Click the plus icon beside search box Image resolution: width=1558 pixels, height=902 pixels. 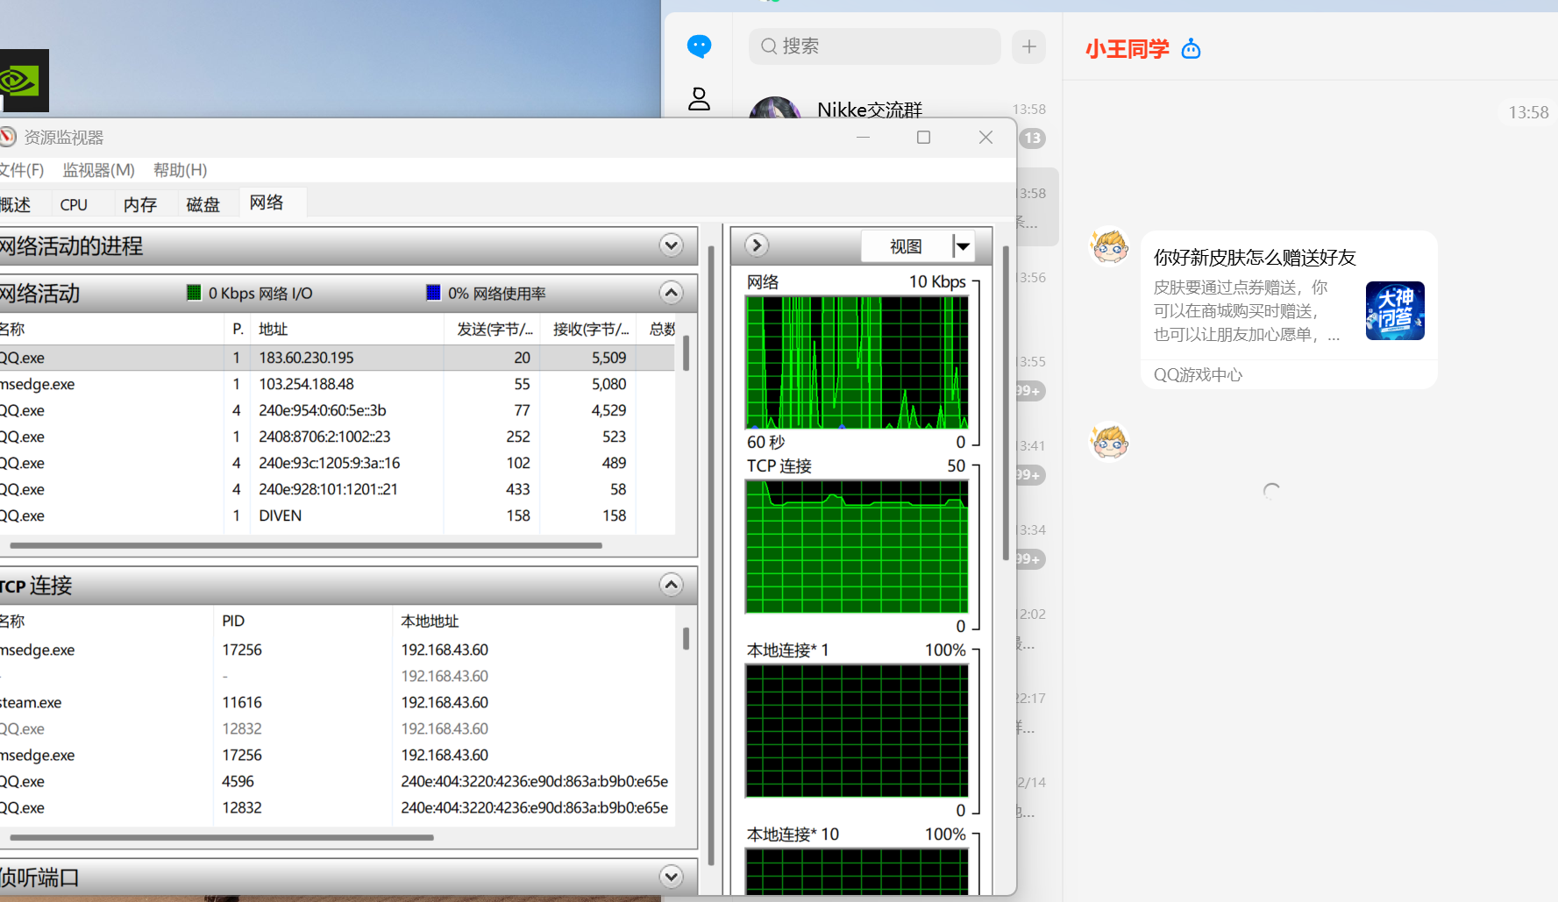1028,46
